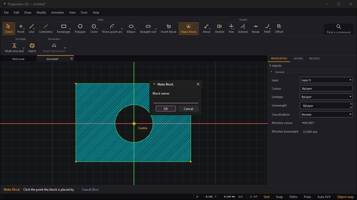Expand the Trim tool options arrow
Screen dimensions: 357x200
click(x=234, y=29)
